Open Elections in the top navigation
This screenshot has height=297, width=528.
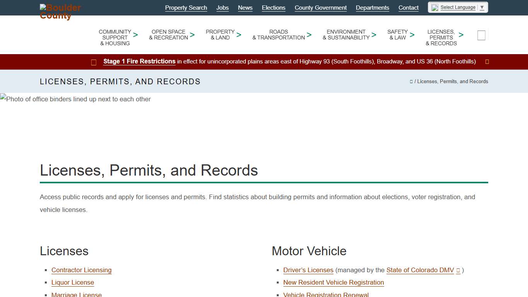[273, 8]
